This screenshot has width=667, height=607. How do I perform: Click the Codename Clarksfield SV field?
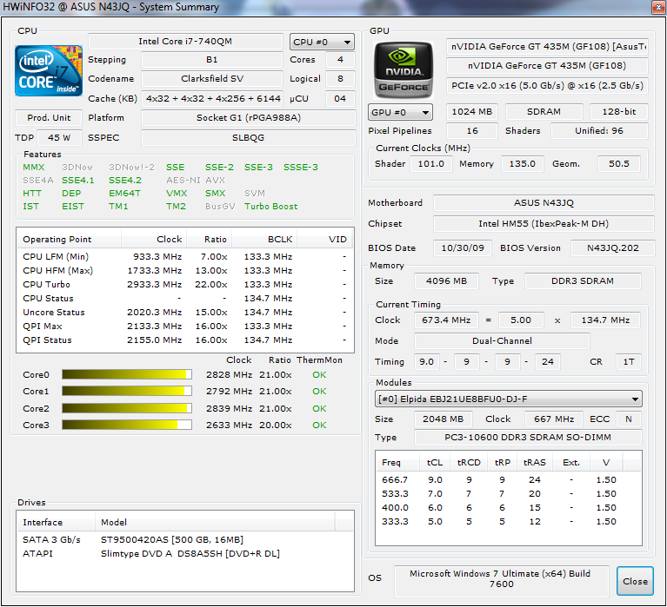212,78
